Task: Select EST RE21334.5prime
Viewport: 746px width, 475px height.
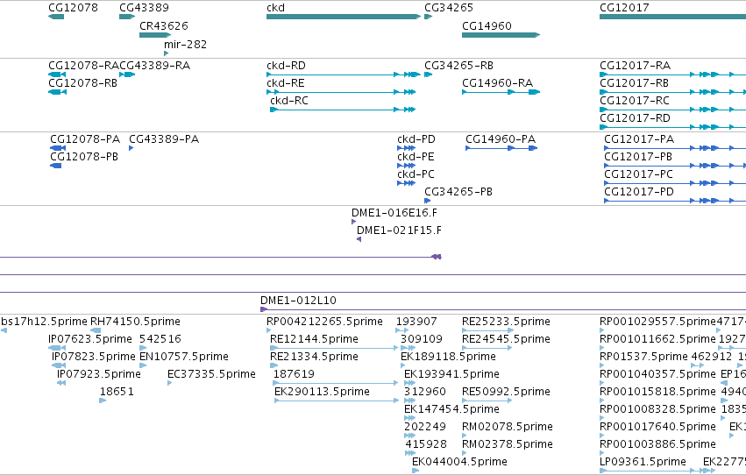Action: (x=314, y=357)
